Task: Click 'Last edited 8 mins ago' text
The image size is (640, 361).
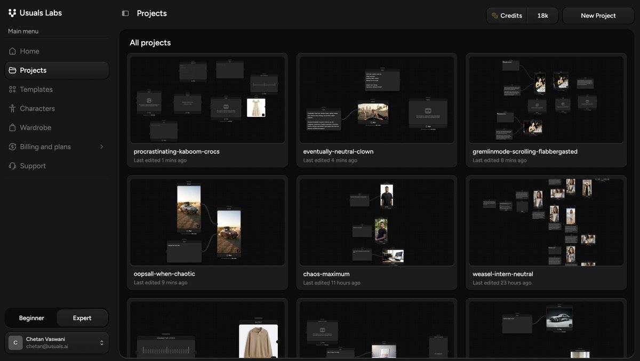Action: (x=500, y=161)
